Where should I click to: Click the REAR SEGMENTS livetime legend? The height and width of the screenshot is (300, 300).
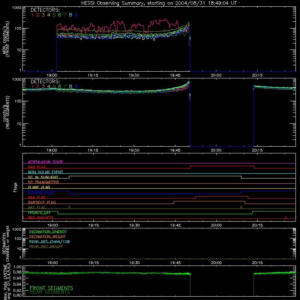(50, 292)
